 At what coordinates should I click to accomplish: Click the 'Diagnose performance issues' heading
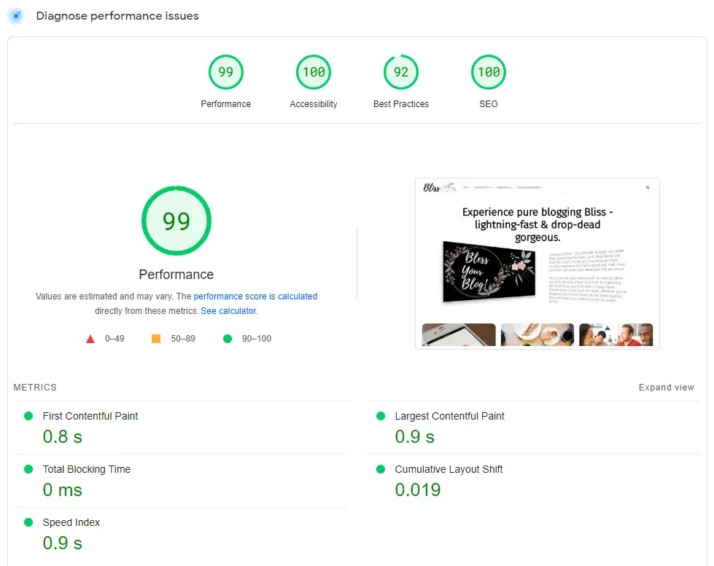117,16
